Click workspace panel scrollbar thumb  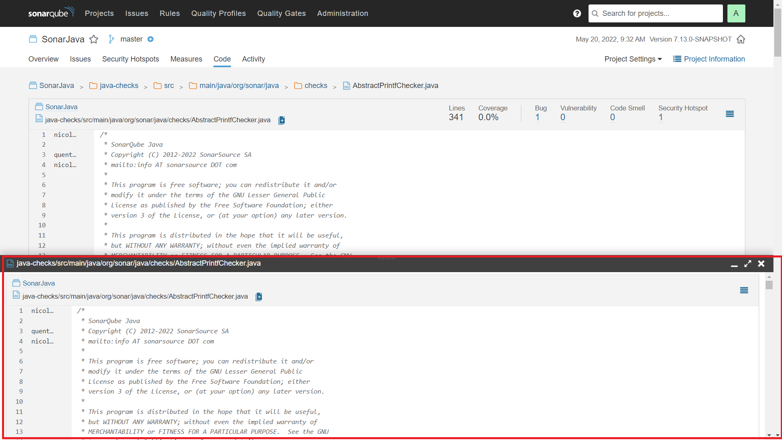click(x=769, y=285)
